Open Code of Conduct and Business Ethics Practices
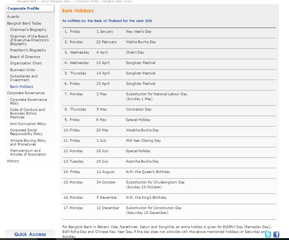The image size is (289, 240). (28, 113)
